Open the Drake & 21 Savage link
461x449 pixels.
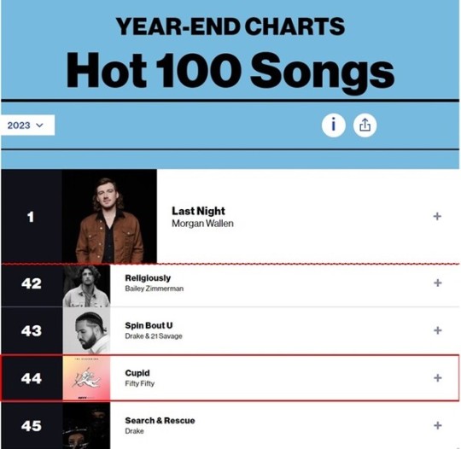tap(154, 336)
